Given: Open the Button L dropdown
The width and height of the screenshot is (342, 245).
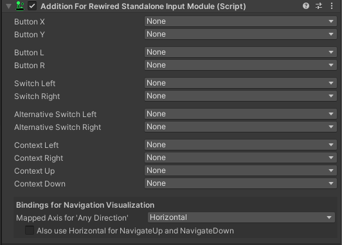Looking at the screenshot, I should pos(240,52).
